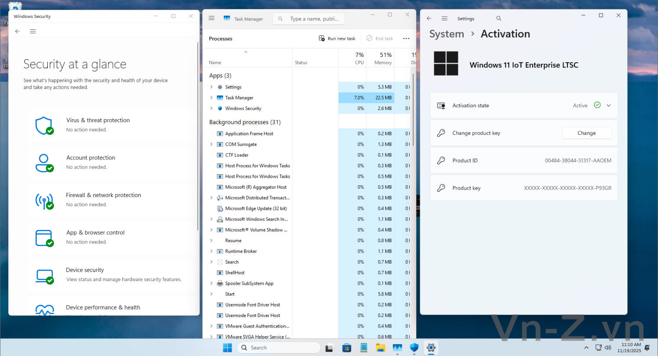
Task: Open the Account protection person icon
Action: click(44, 163)
